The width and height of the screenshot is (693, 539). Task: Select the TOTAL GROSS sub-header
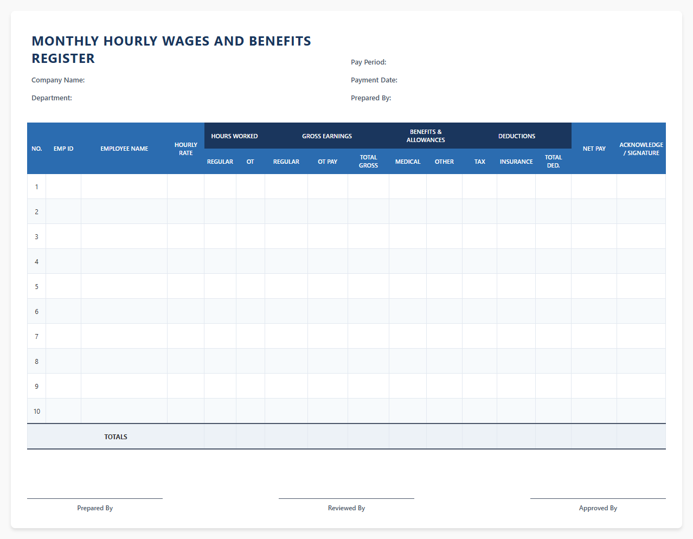[369, 162]
